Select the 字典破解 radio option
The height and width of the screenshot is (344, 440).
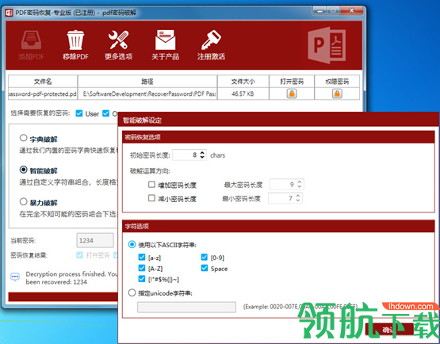[x=23, y=138]
